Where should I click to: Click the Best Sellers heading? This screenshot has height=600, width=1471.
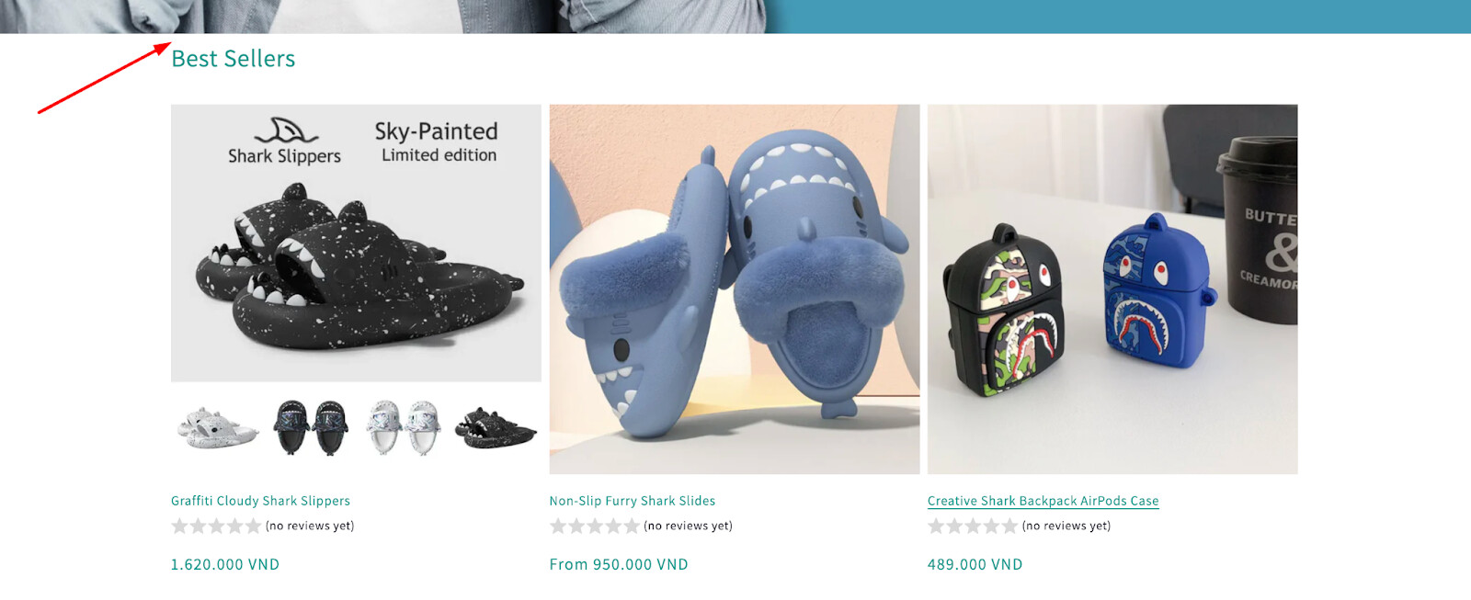tap(234, 59)
